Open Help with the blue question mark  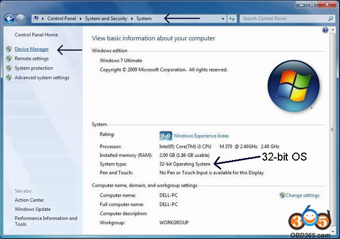point(325,30)
